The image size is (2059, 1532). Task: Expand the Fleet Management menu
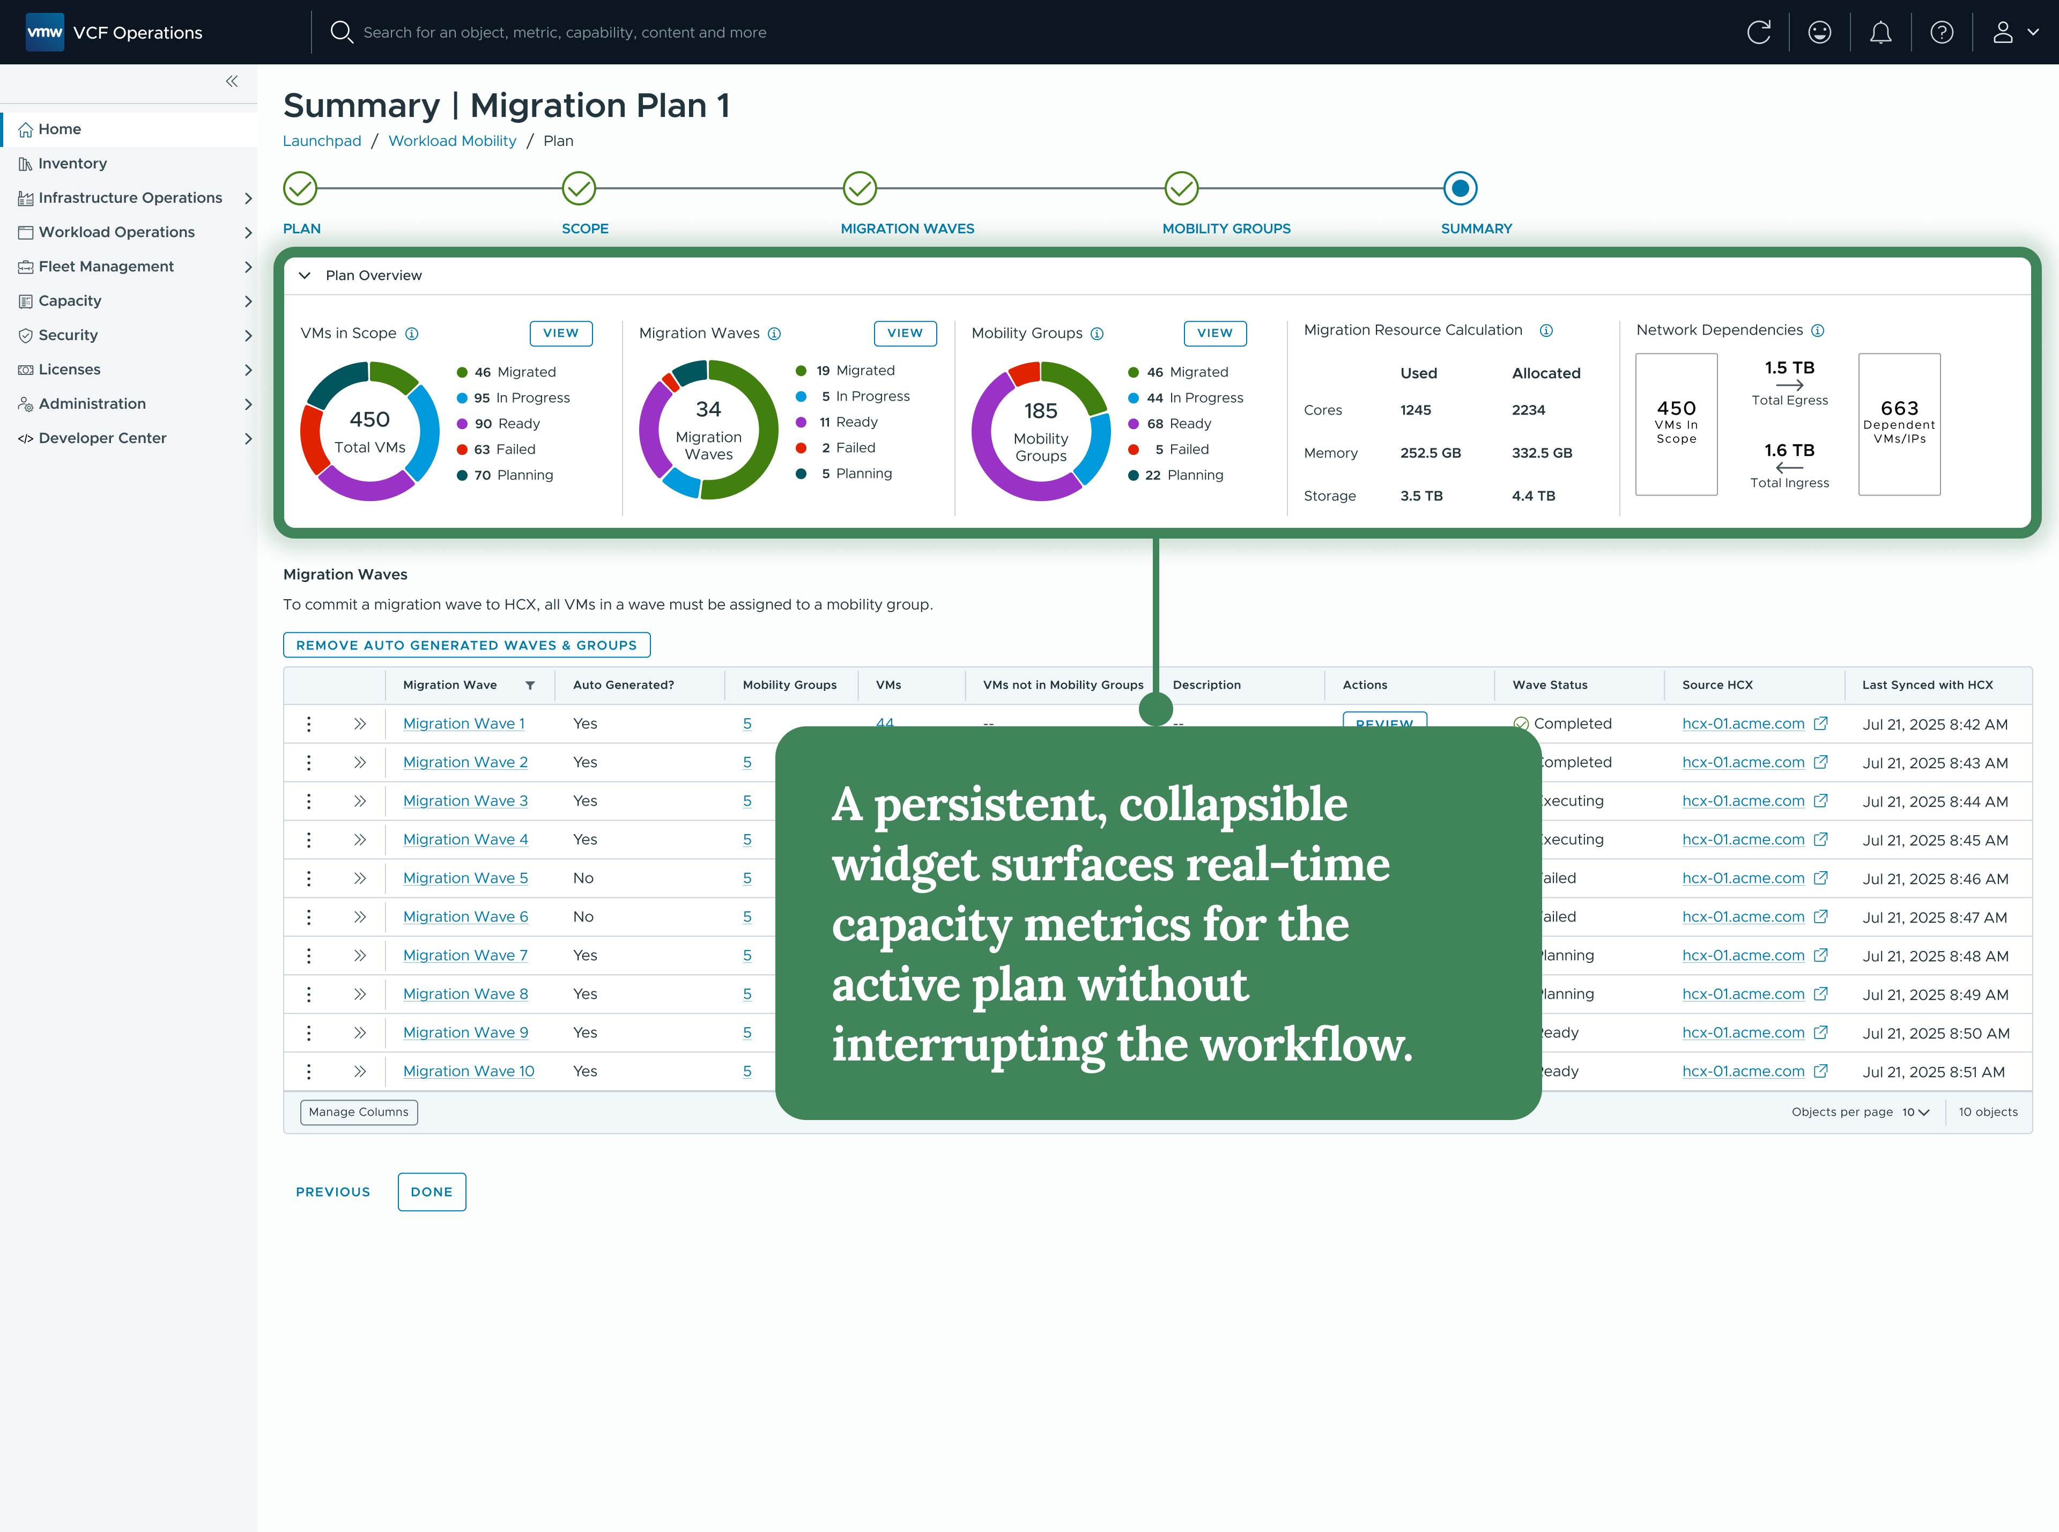point(248,266)
